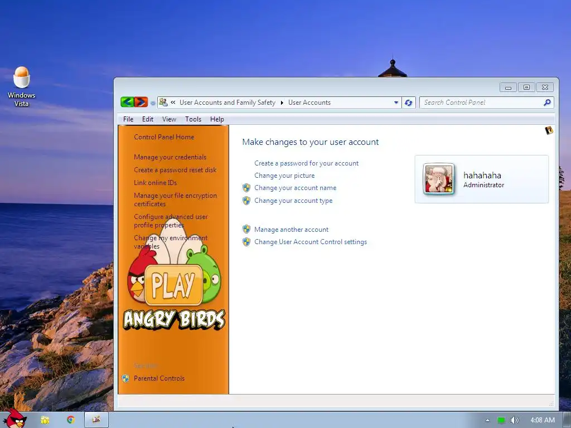Open Manage your credentials
571x428 pixels.
170,157
